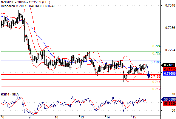This screenshot has height=119, width=176.
Task: Click the red 0.7155 support label
Action: [156, 76]
